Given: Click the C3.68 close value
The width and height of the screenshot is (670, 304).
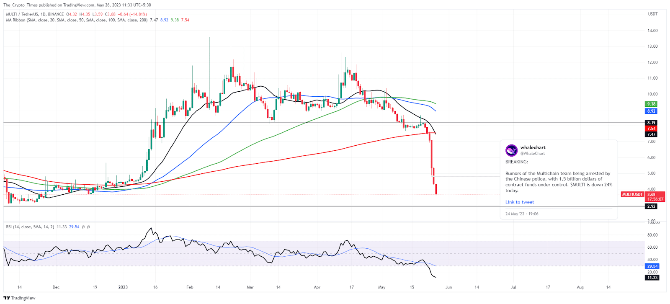Looking at the screenshot, I should click(x=110, y=14).
